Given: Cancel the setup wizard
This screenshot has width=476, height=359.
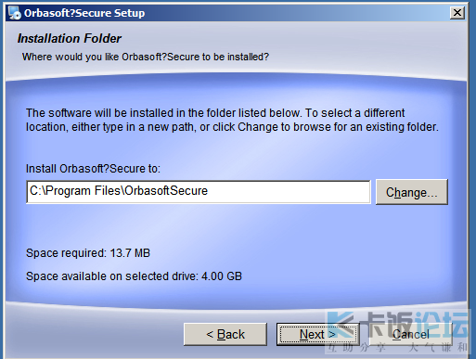Looking at the screenshot, I should click(411, 334).
